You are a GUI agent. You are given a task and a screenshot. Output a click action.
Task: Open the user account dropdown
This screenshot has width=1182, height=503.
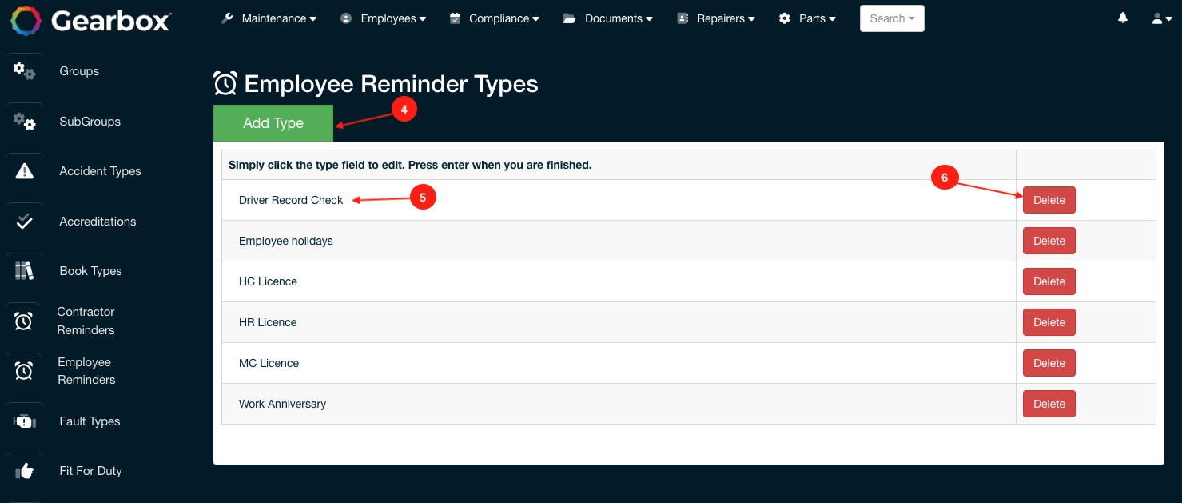click(x=1161, y=18)
